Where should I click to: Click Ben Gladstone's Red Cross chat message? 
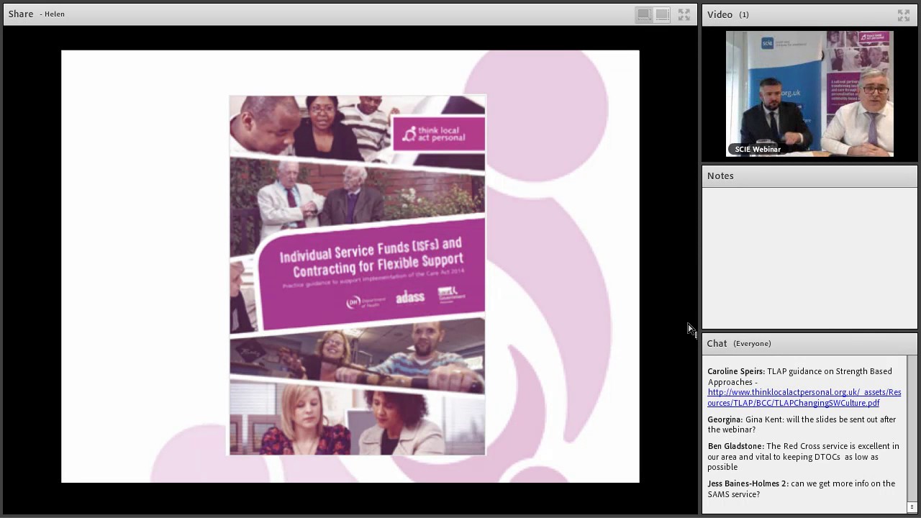(x=803, y=456)
